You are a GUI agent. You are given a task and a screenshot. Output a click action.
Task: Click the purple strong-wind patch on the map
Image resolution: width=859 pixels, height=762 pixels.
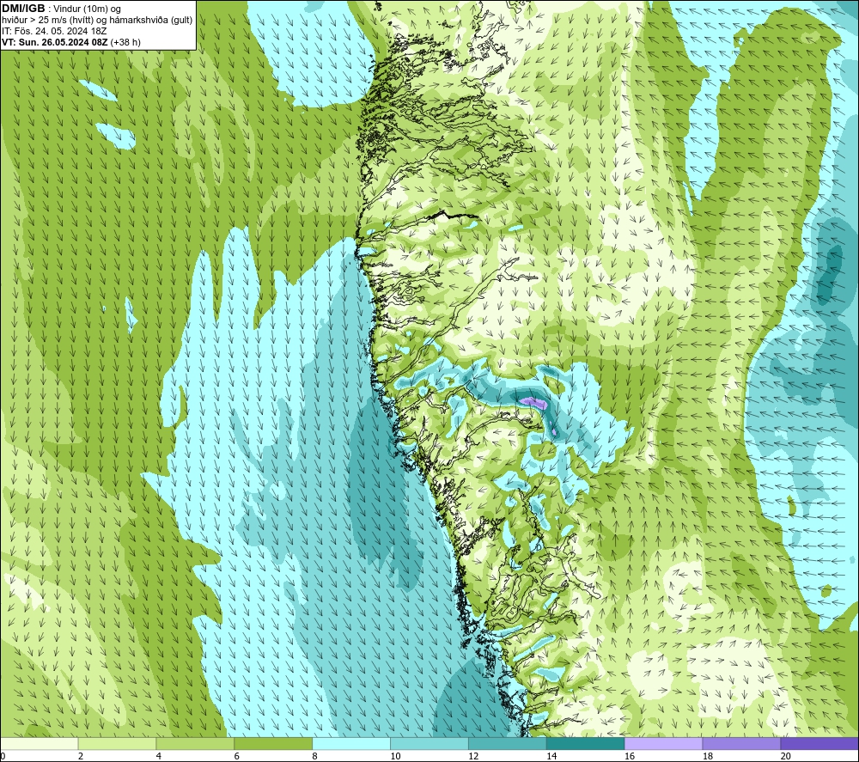point(534,403)
